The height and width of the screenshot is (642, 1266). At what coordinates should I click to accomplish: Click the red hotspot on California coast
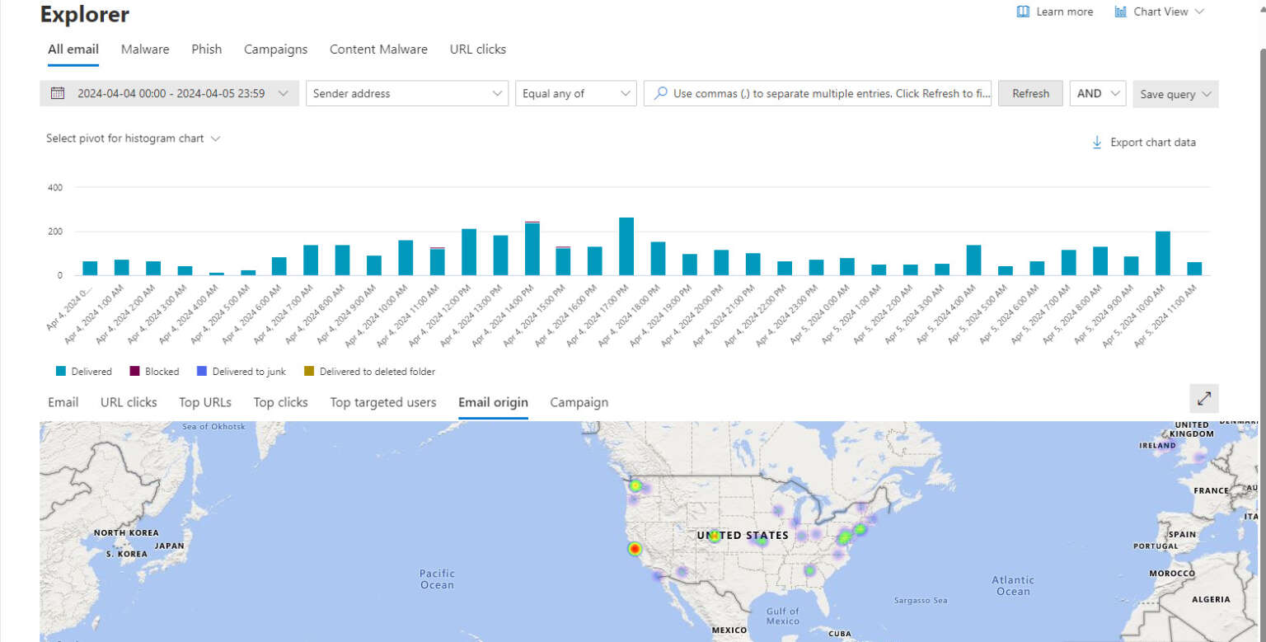click(634, 549)
